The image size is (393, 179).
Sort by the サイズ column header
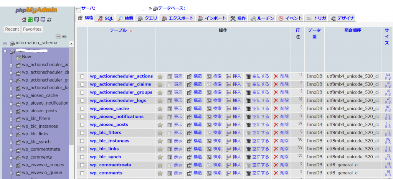387,36
